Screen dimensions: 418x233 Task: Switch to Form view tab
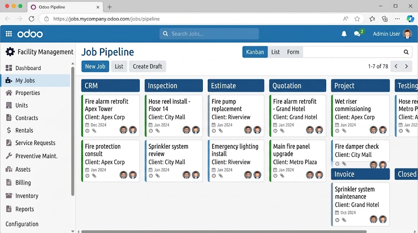tap(293, 52)
